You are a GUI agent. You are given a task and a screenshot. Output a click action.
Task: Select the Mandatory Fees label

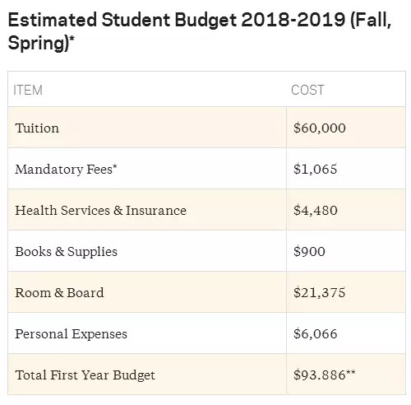(x=66, y=170)
